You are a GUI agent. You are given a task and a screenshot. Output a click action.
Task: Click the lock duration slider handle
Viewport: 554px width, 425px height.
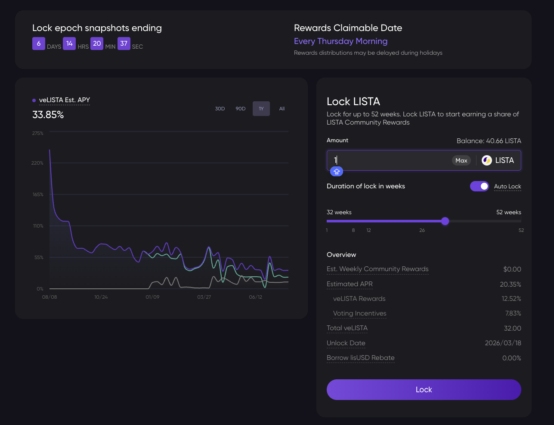[x=445, y=221]
